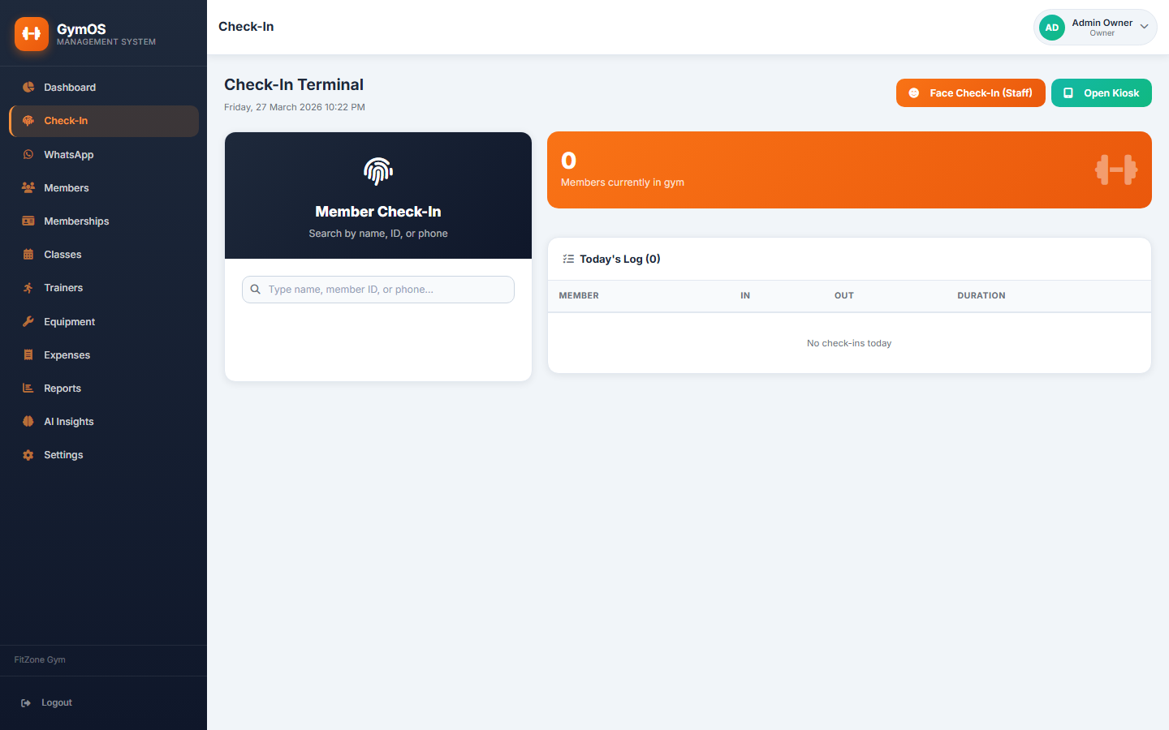Click 'No check-ins today' message

[849, 344]
